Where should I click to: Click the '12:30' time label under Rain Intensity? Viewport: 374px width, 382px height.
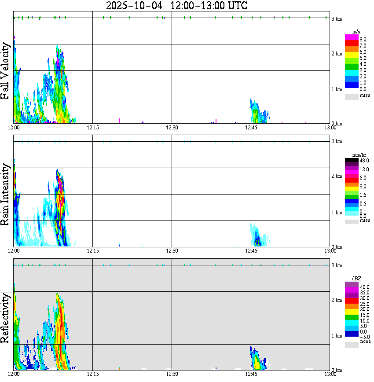pyautogui.click(x=172, y=251)
